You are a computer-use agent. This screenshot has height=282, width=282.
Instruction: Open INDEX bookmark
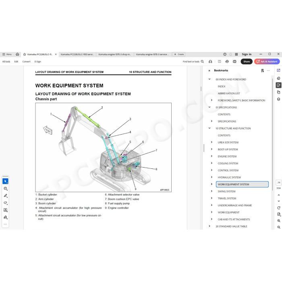[222, 87]
